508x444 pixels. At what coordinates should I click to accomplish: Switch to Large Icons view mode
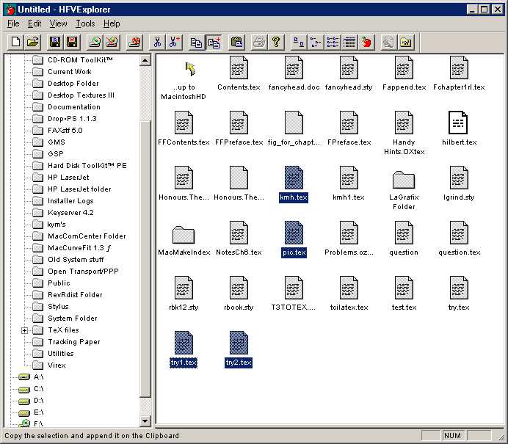click(x=299, y=42)
